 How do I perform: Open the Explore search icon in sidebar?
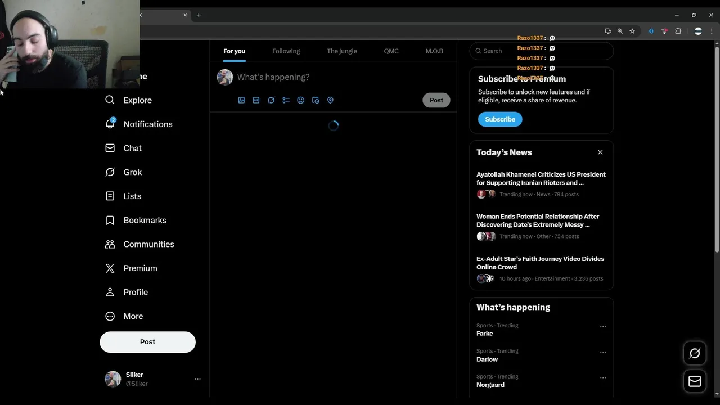tap(110, 100)
